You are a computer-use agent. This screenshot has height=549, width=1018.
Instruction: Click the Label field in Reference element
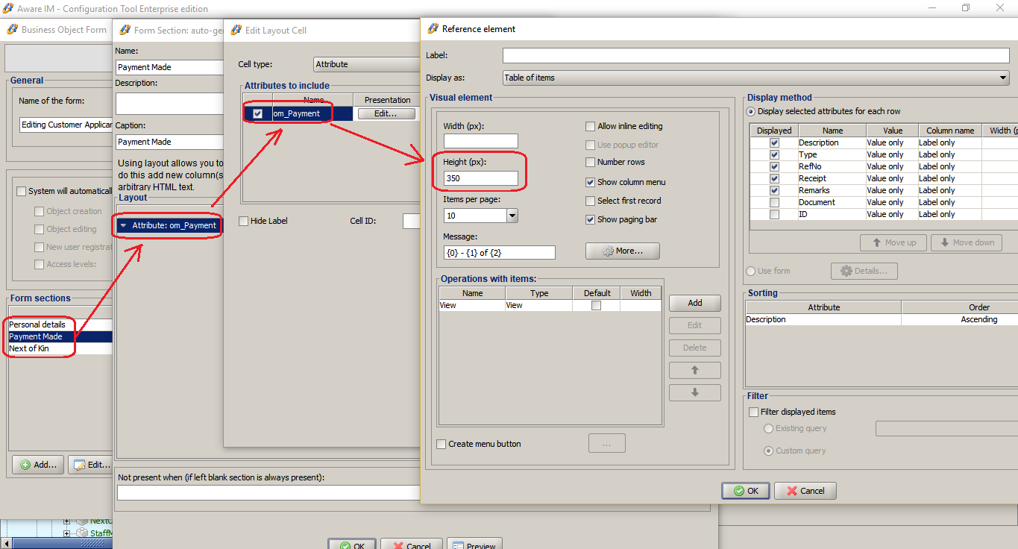(x=755, y=56)
